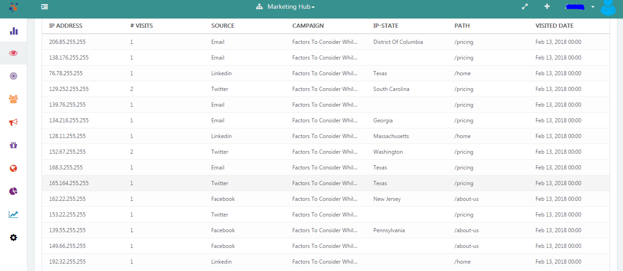623x271 pixels.
Task: Open the gift box sidebar icon
Action: click(13, 145)
